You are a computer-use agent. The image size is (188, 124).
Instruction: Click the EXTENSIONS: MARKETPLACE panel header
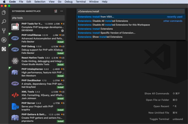pyautogui.click(x=26, y=11)
